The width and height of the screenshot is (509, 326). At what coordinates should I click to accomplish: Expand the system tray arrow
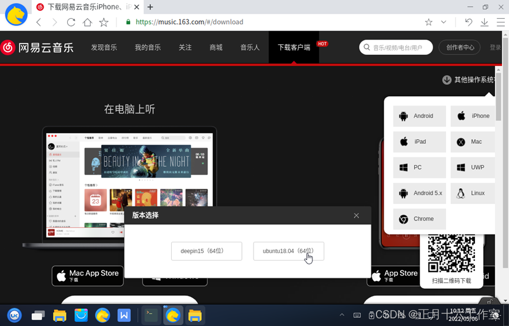tap(342, 315)
